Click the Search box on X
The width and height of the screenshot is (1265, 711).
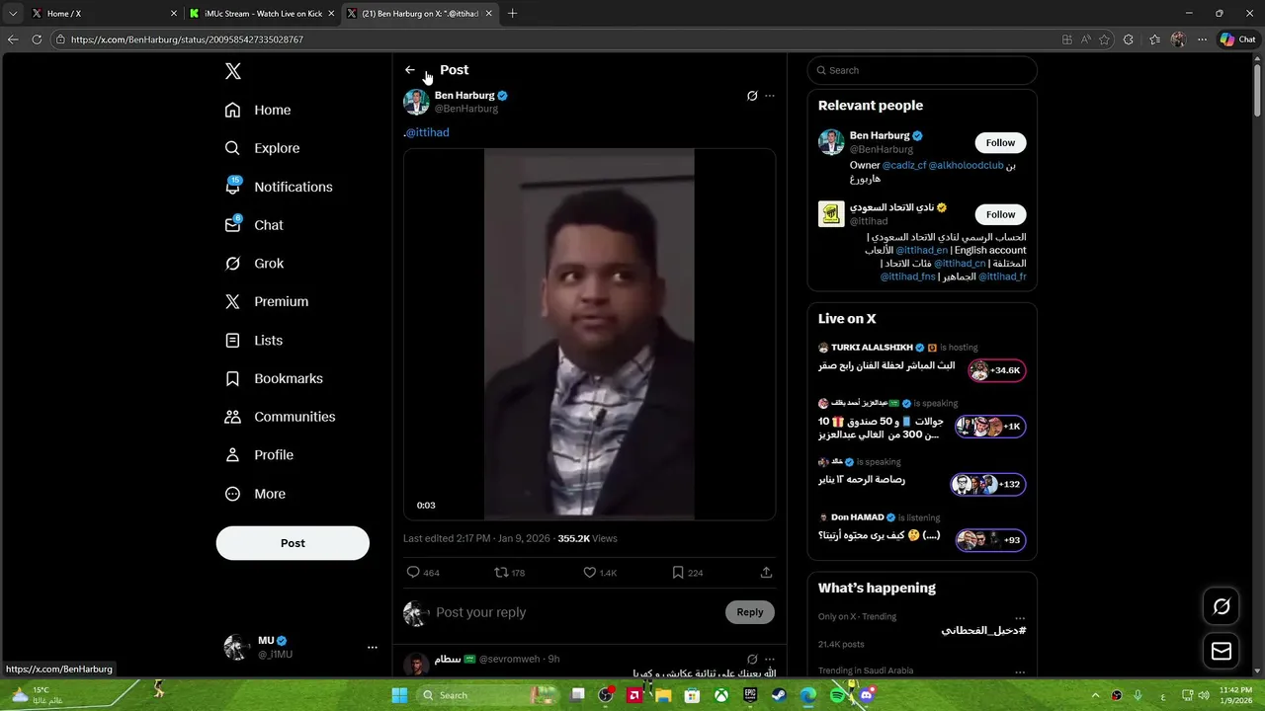click(x=922, y=70)
